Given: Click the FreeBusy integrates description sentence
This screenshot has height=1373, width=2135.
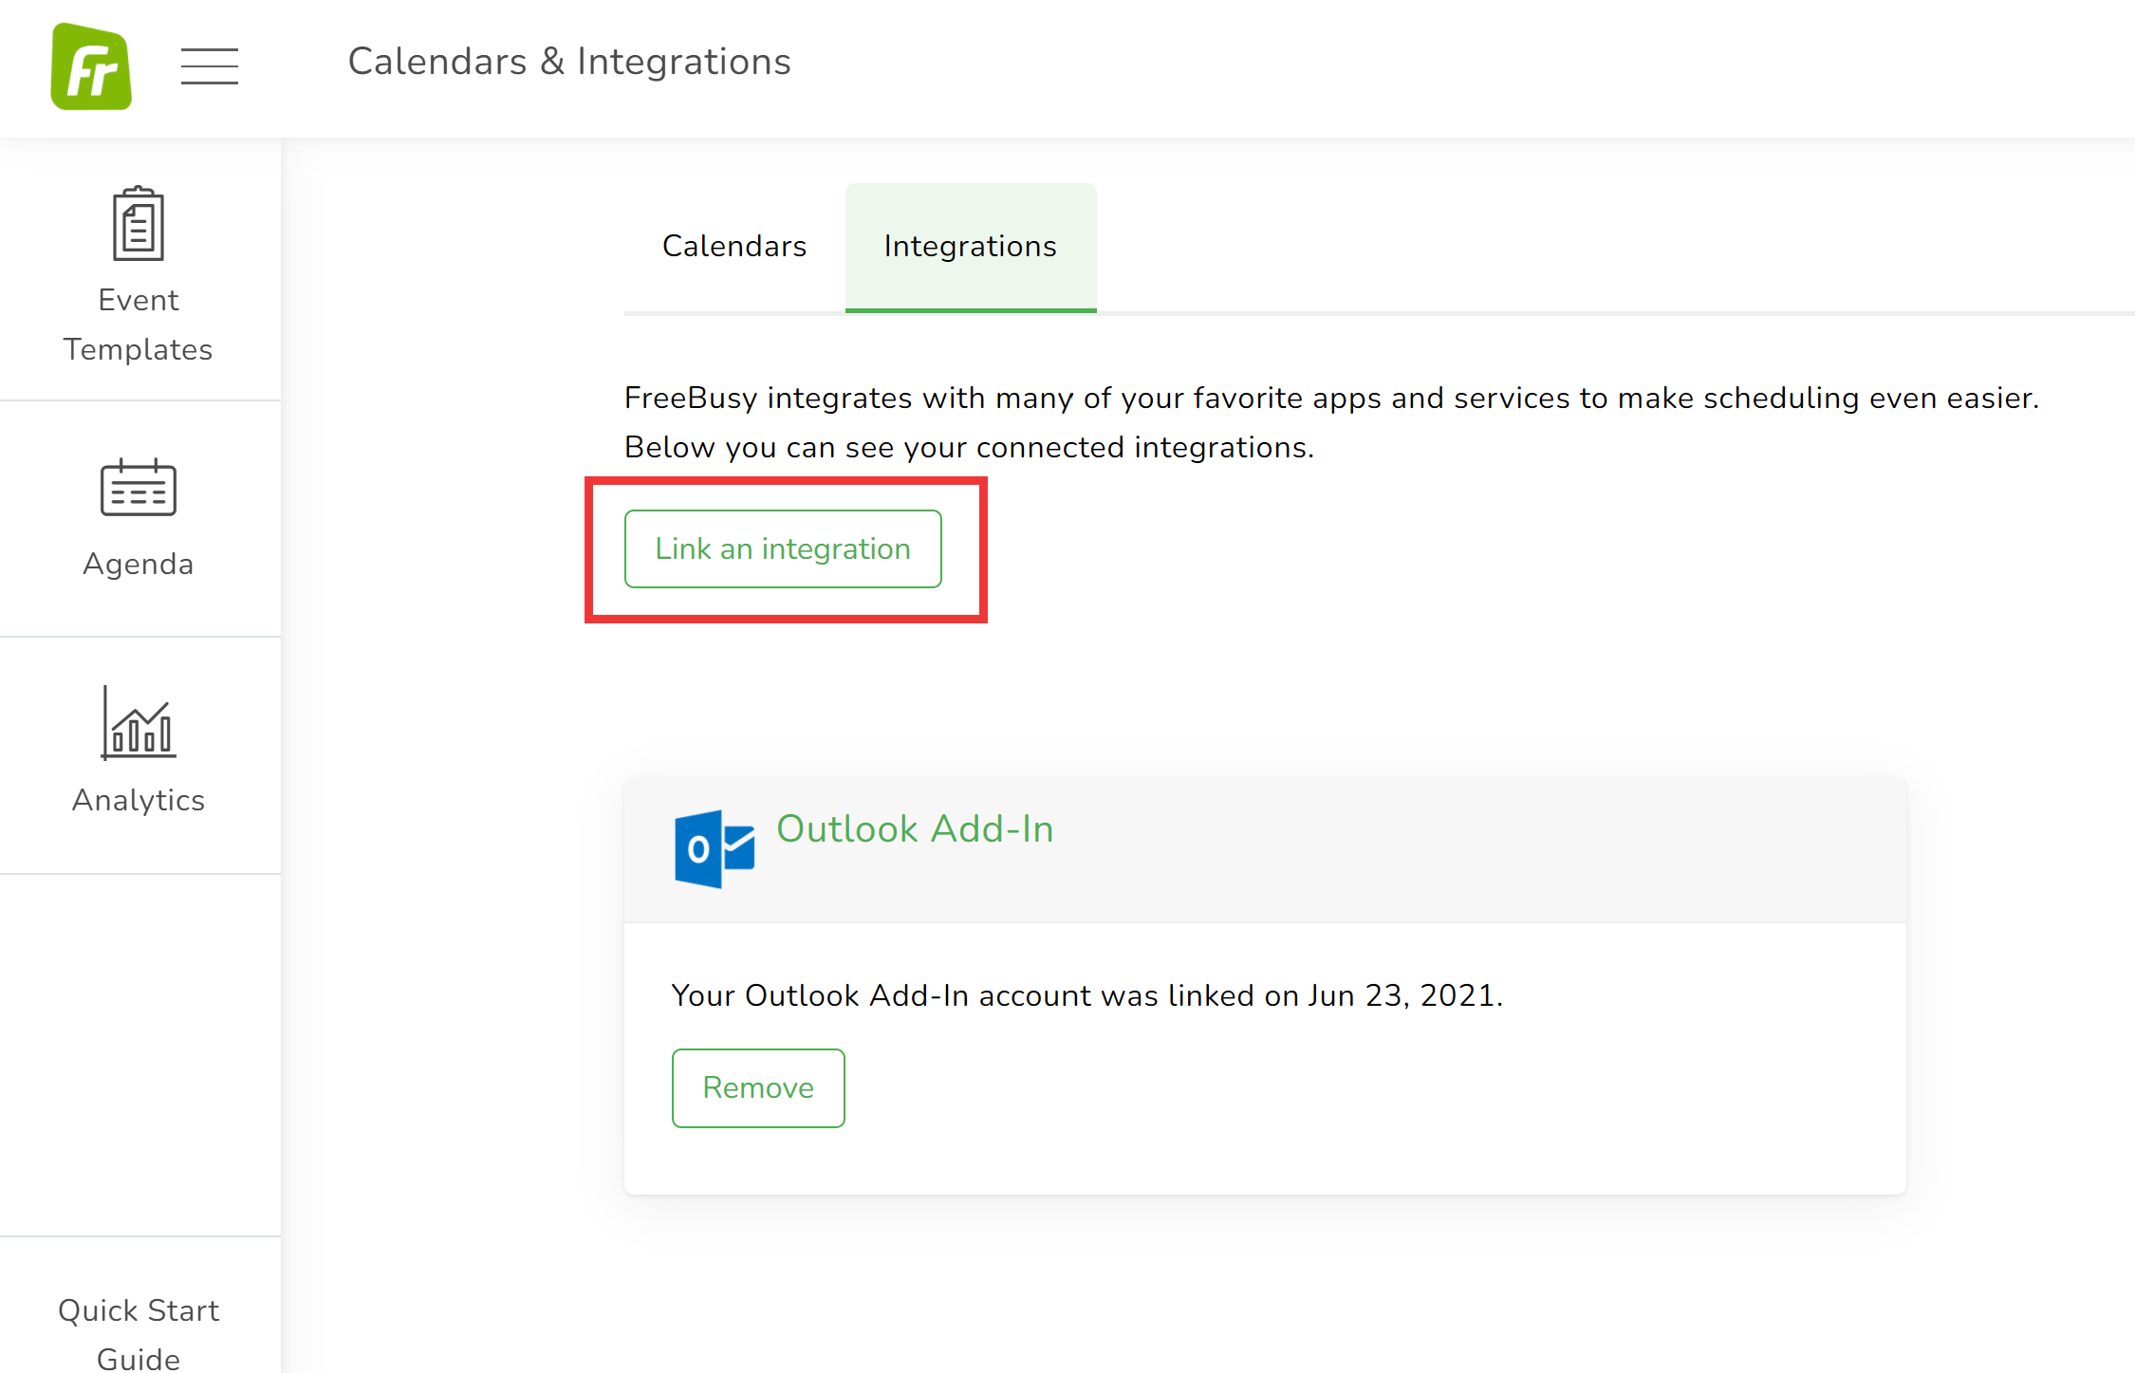Looking at the screenshot, I should [x=1330, y=398].
